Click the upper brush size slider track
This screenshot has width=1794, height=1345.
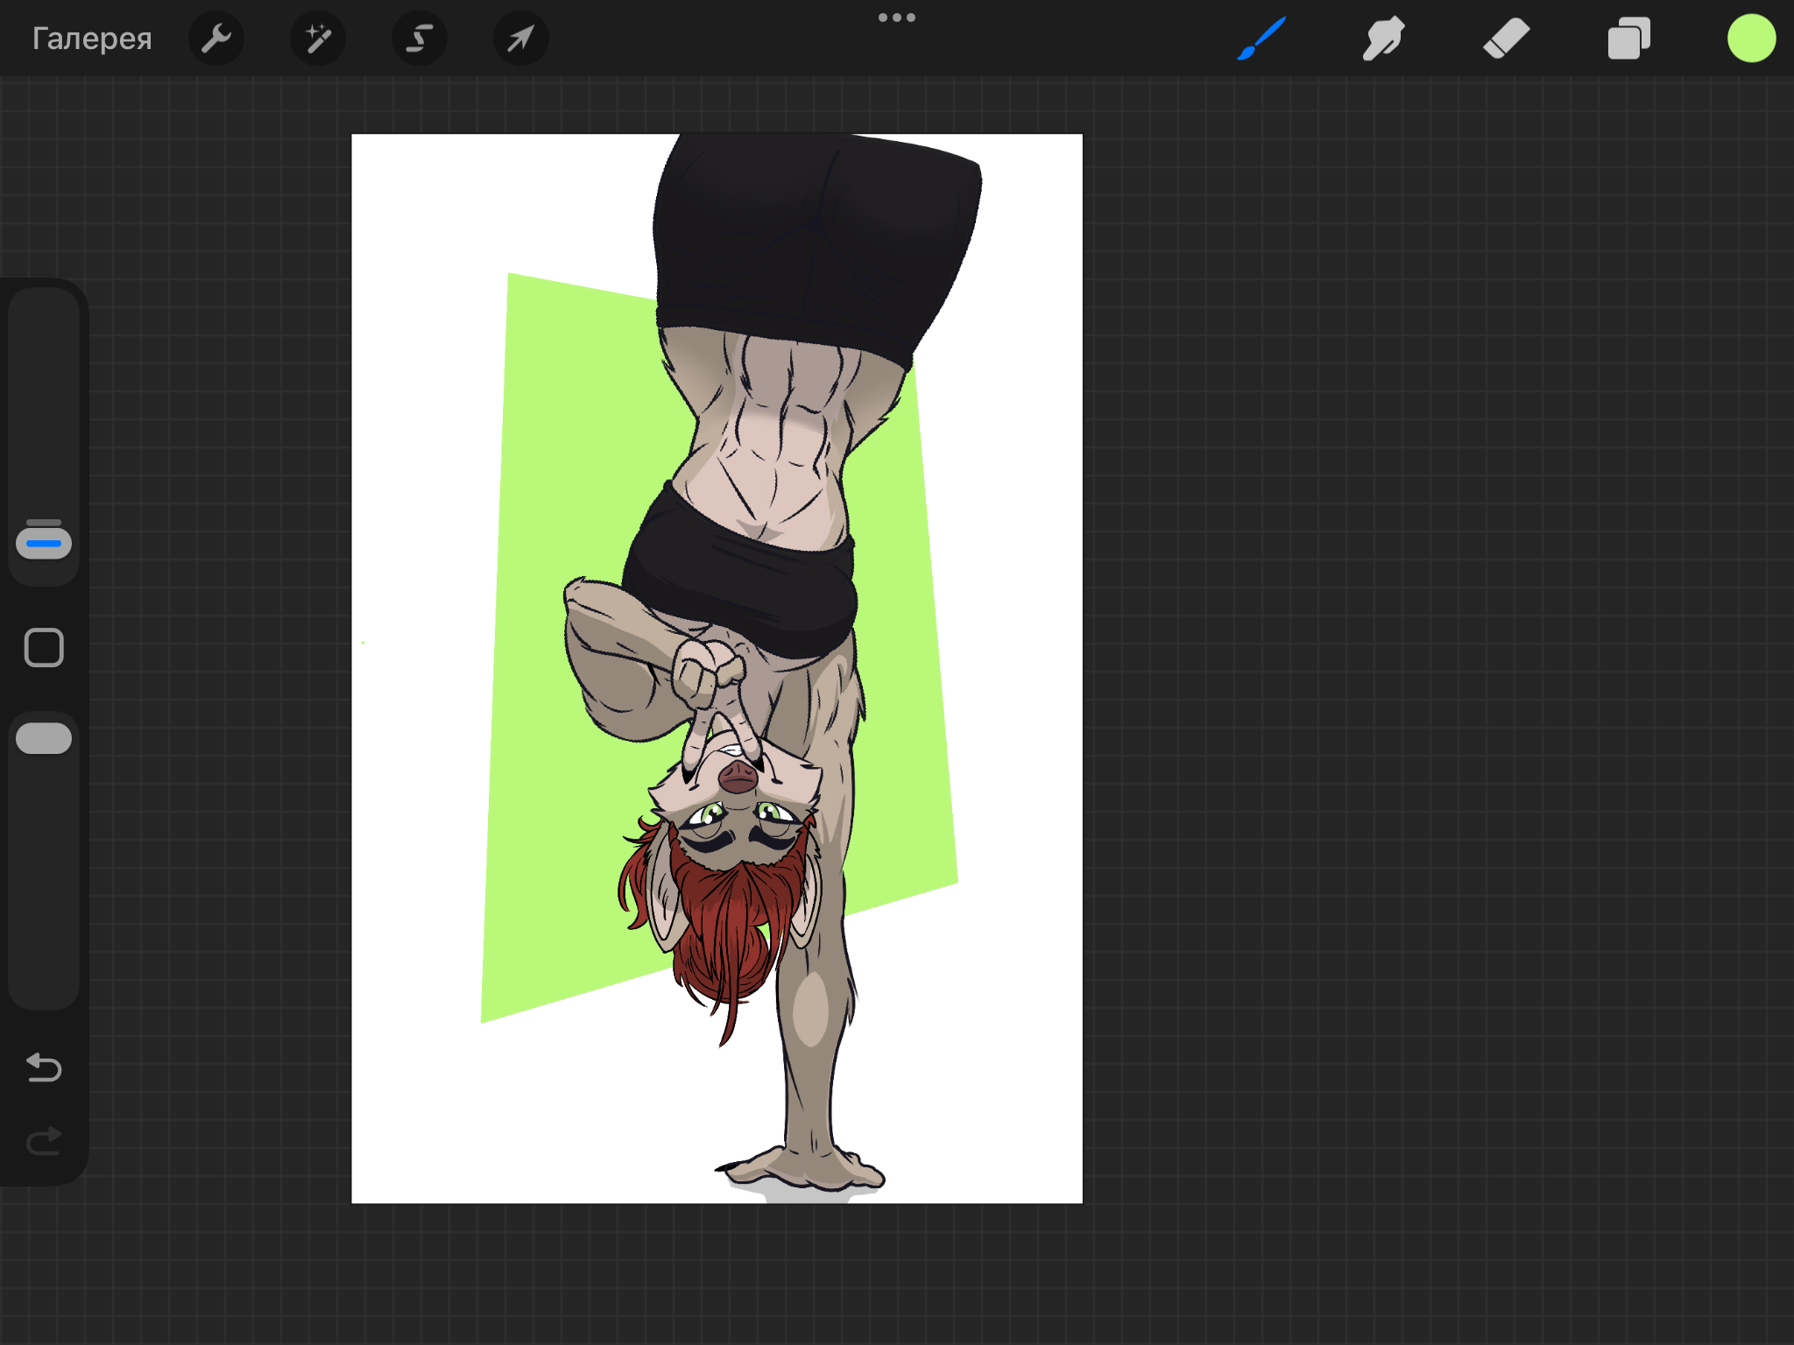point(44,394)
